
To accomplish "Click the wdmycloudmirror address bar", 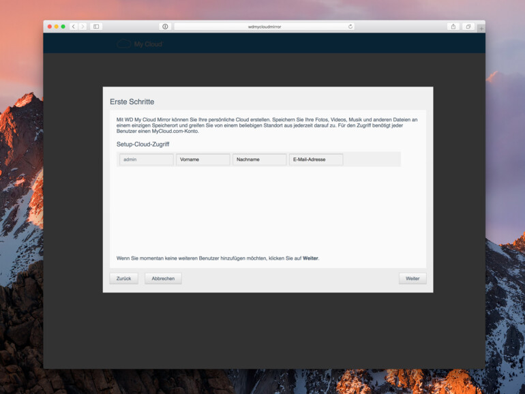I will pos(264,27).
